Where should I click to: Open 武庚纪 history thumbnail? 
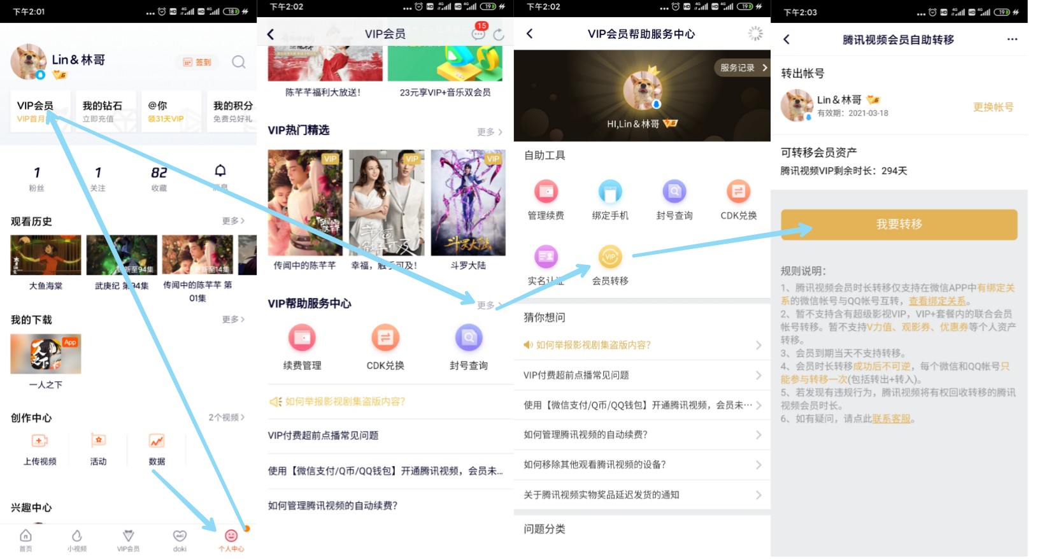[122, 255]
